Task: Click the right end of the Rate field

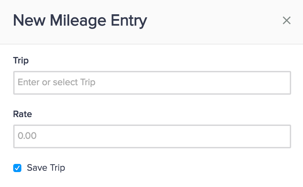Action: [281, 136]
